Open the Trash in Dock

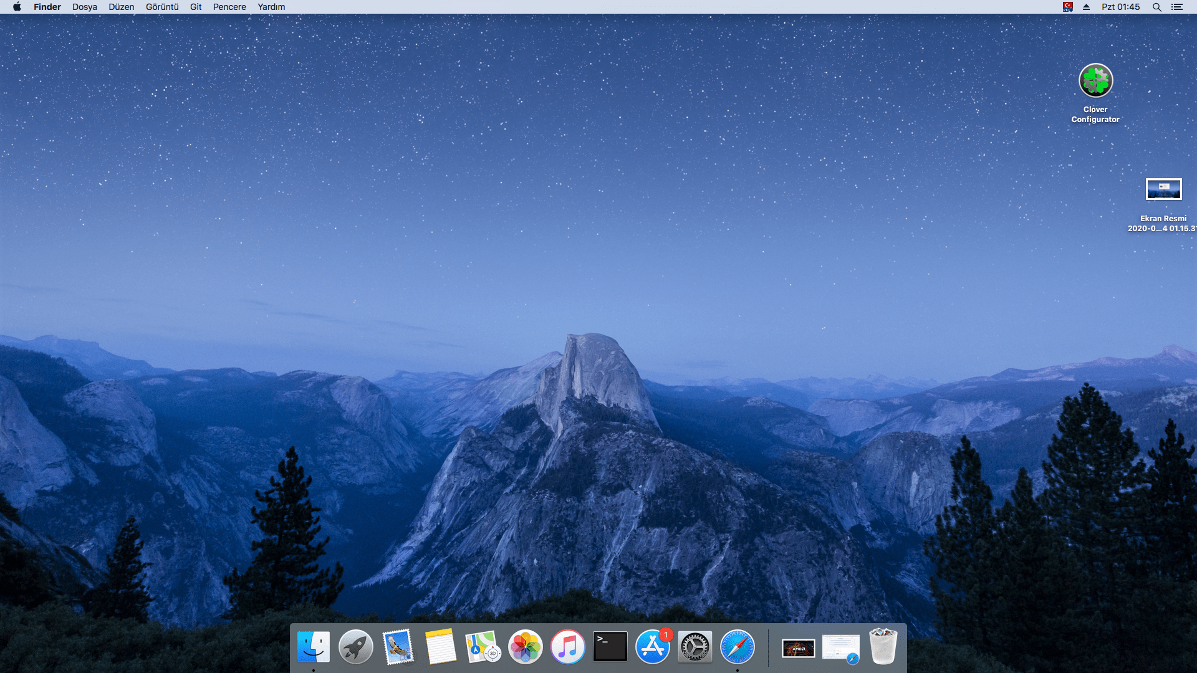[883, 647]
